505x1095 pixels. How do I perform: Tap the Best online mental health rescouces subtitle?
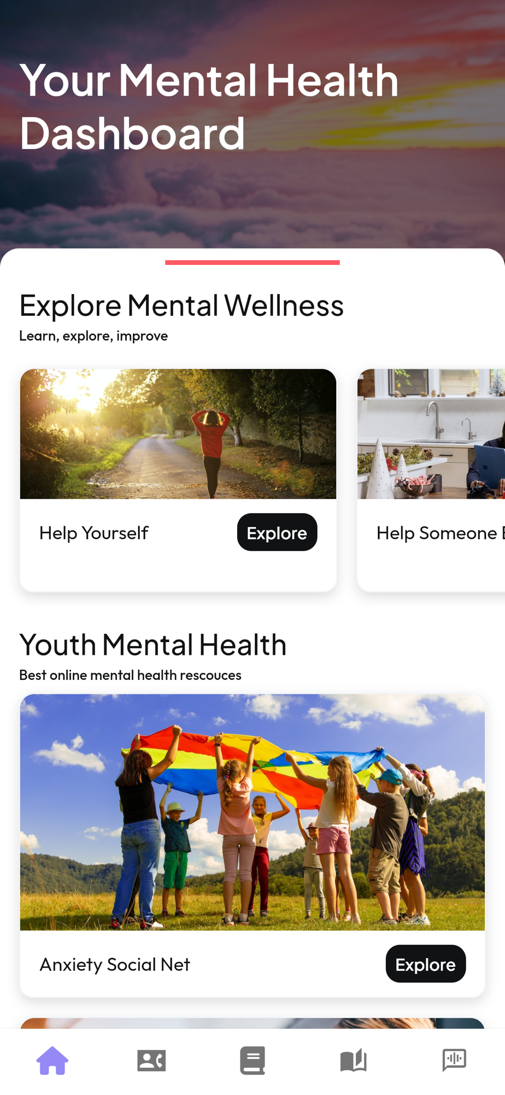point(130,675)
